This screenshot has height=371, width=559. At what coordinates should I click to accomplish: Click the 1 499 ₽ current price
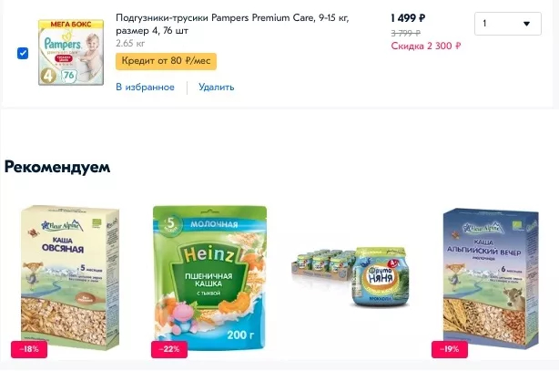tap(408, 18)
